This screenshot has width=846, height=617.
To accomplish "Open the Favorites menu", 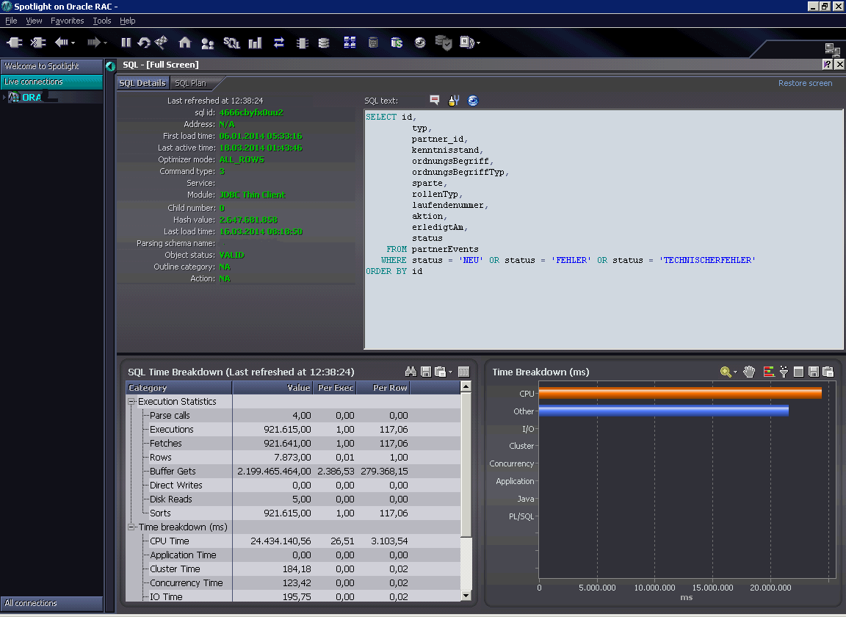I will [x=68, y=21].
